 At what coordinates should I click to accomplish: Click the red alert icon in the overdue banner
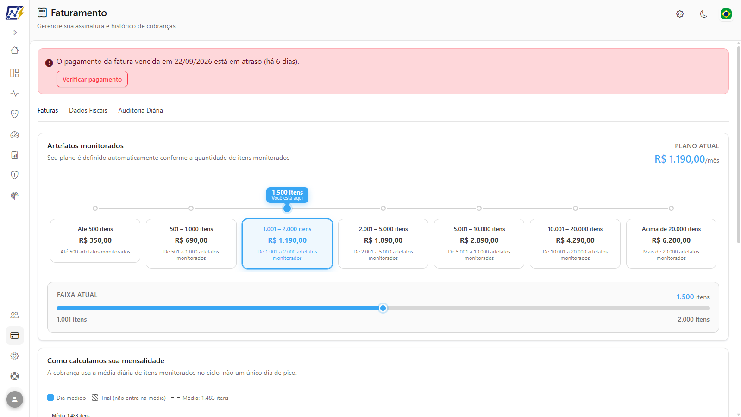[49, 63]
